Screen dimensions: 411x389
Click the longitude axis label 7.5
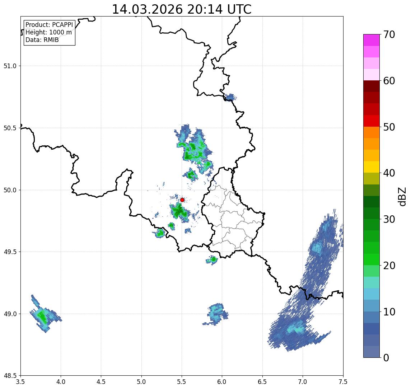[343, 382]
